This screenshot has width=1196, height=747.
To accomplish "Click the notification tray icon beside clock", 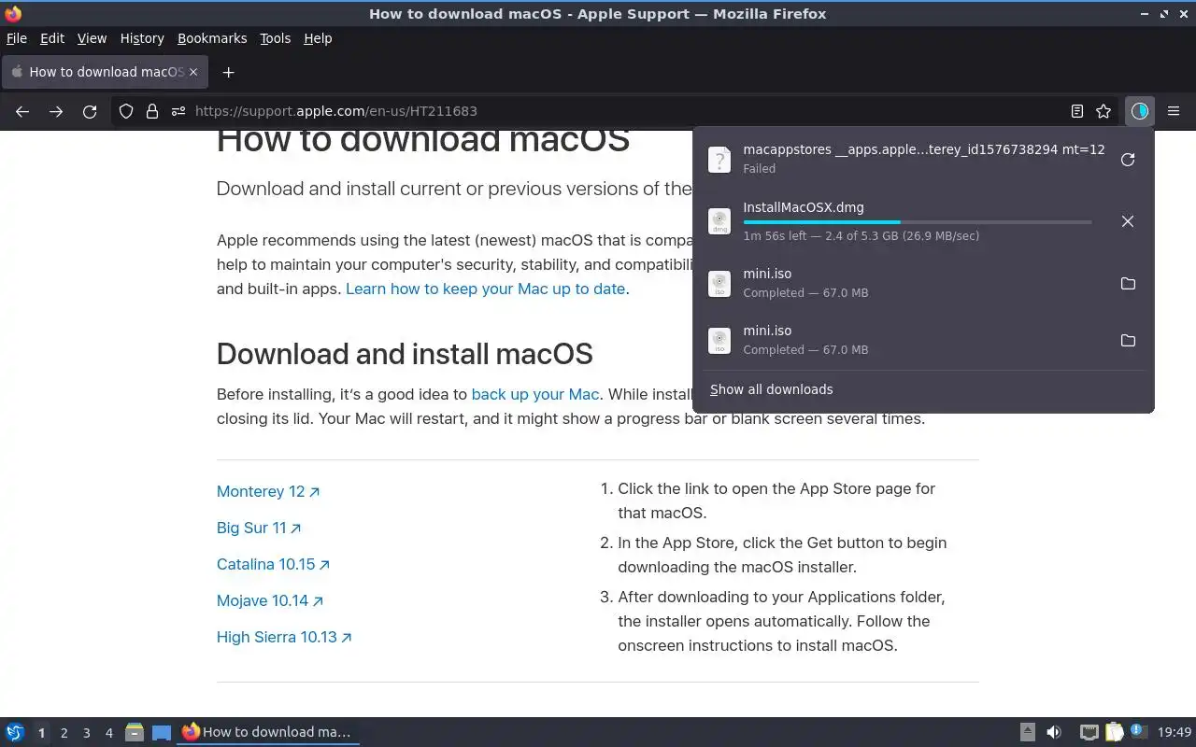I will coord(1138,731).
